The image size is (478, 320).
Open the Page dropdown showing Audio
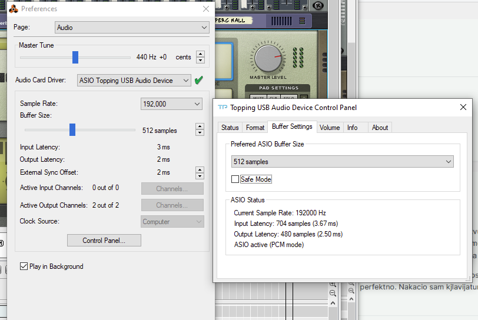coord(132,28)
